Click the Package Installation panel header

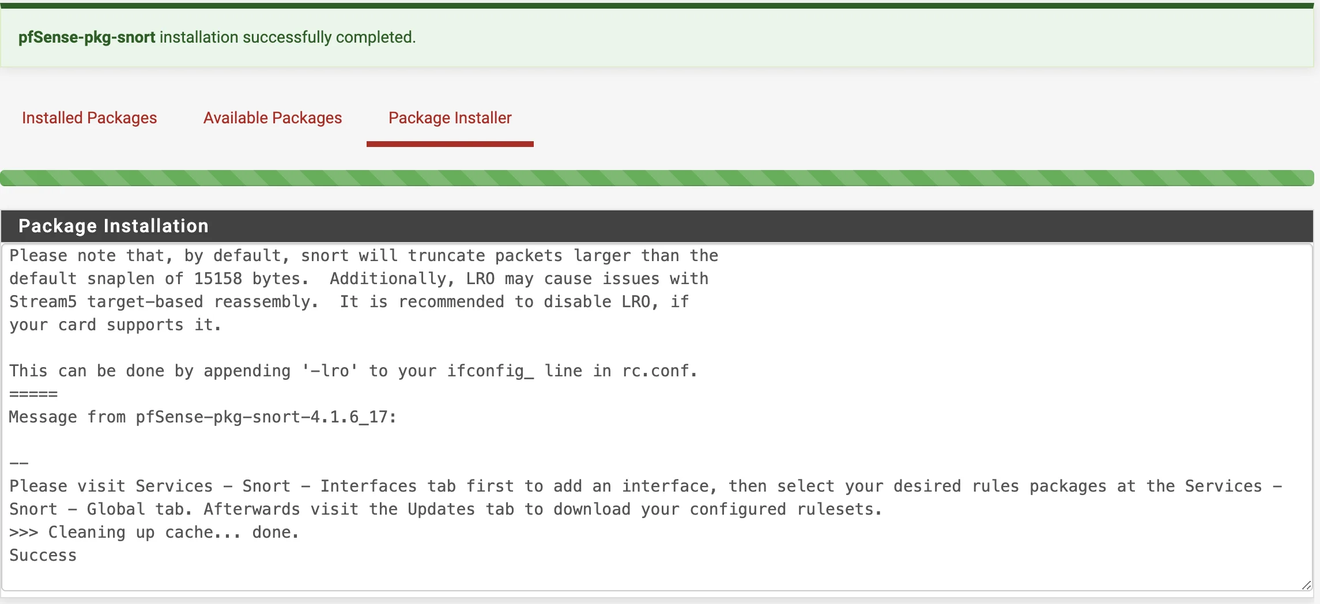[x=657, y=226]
